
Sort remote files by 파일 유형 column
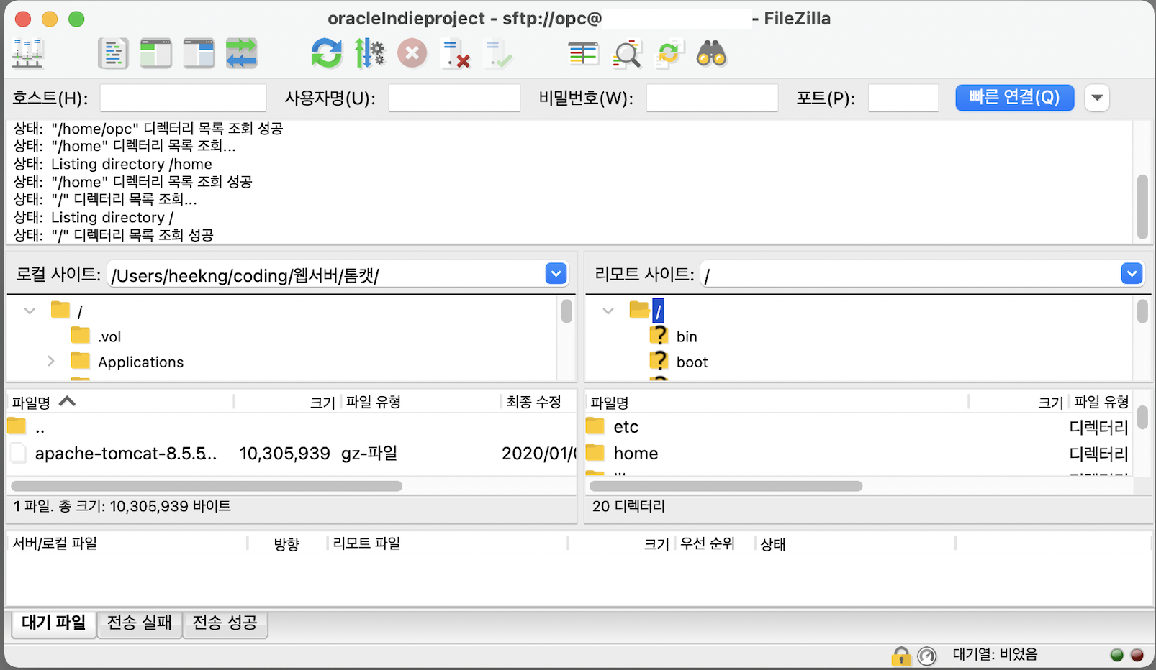1101,402
